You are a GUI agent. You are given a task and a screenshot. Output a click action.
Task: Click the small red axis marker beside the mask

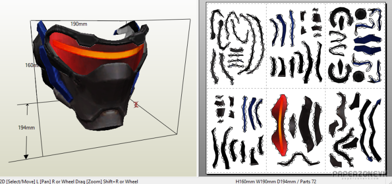click(136, 104)
